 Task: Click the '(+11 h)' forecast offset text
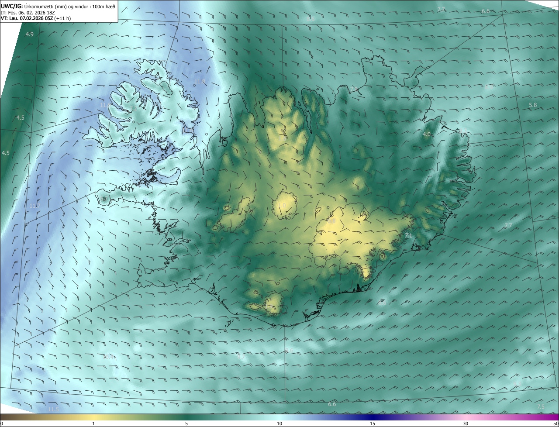pyautogui.click(x=63, y=18)
